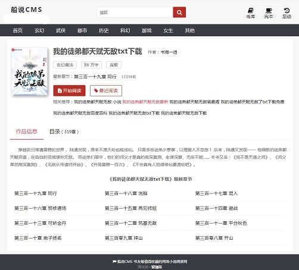This screenshot has height=270, width=299.
Task: Open chapter 第三百零八章 开山
Action: [214, 238]
